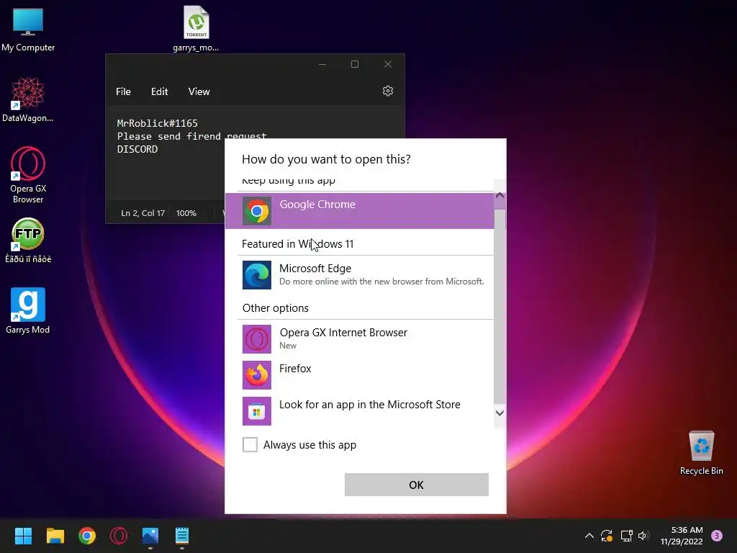Open the Windows Start menu

(23, 536)
